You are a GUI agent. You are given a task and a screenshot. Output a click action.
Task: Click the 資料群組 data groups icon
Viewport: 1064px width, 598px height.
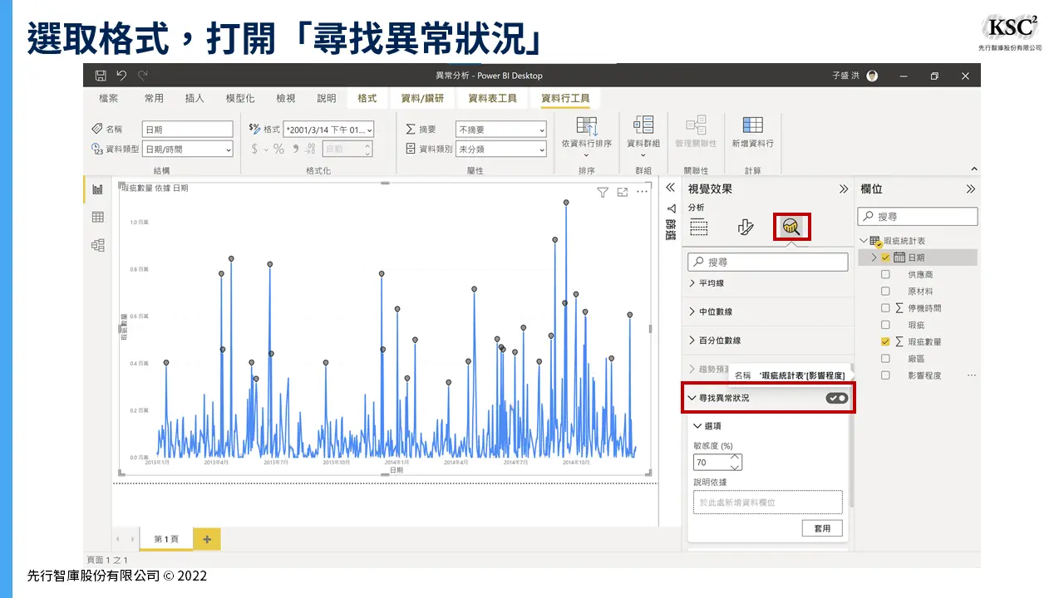click(643, 125)
